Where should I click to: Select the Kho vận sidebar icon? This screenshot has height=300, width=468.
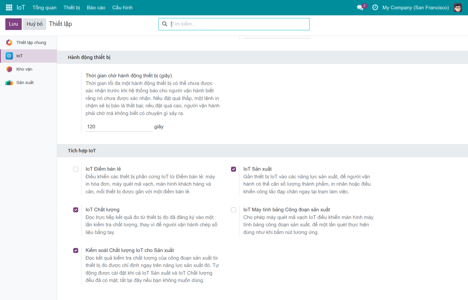[x=9, y=69]
